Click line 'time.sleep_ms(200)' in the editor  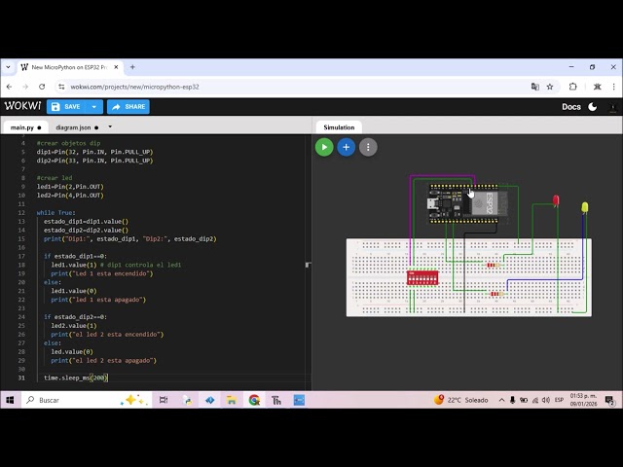76,377
